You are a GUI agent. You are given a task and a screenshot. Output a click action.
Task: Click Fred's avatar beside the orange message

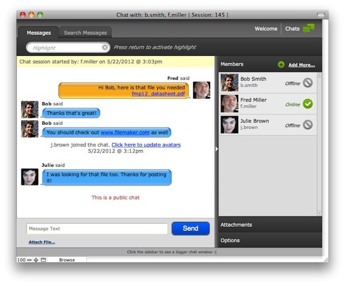202,90
